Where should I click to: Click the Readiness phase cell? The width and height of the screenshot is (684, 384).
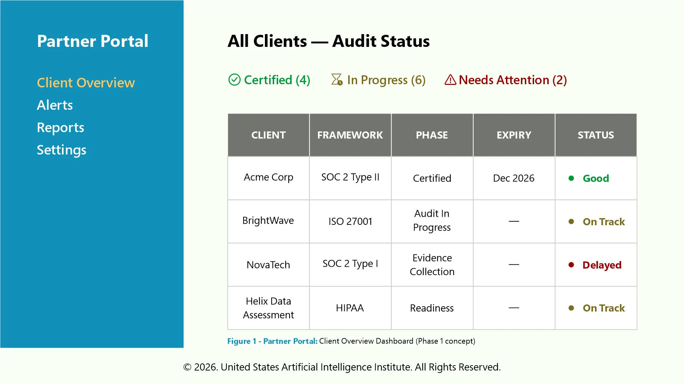[x=432, y=308]
